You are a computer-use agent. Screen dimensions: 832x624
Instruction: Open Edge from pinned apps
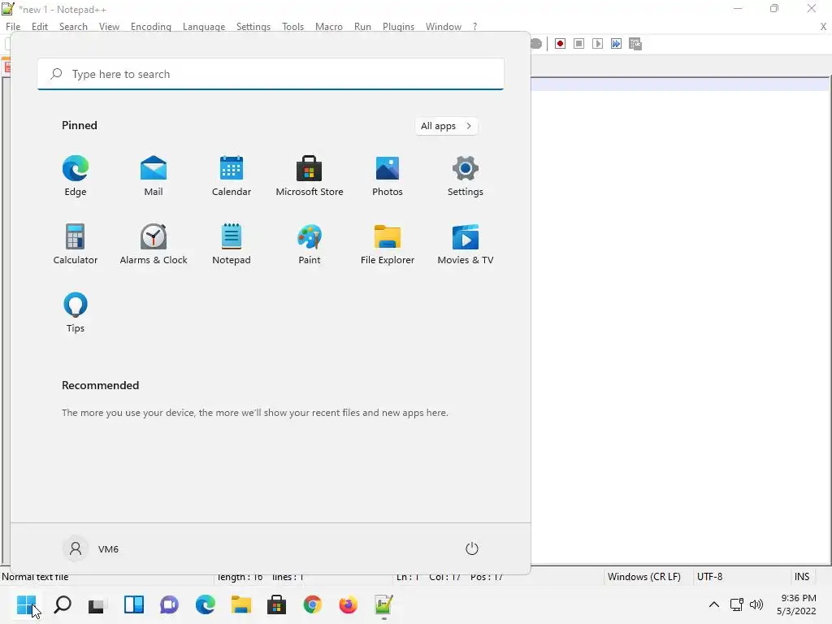[76, 176]
